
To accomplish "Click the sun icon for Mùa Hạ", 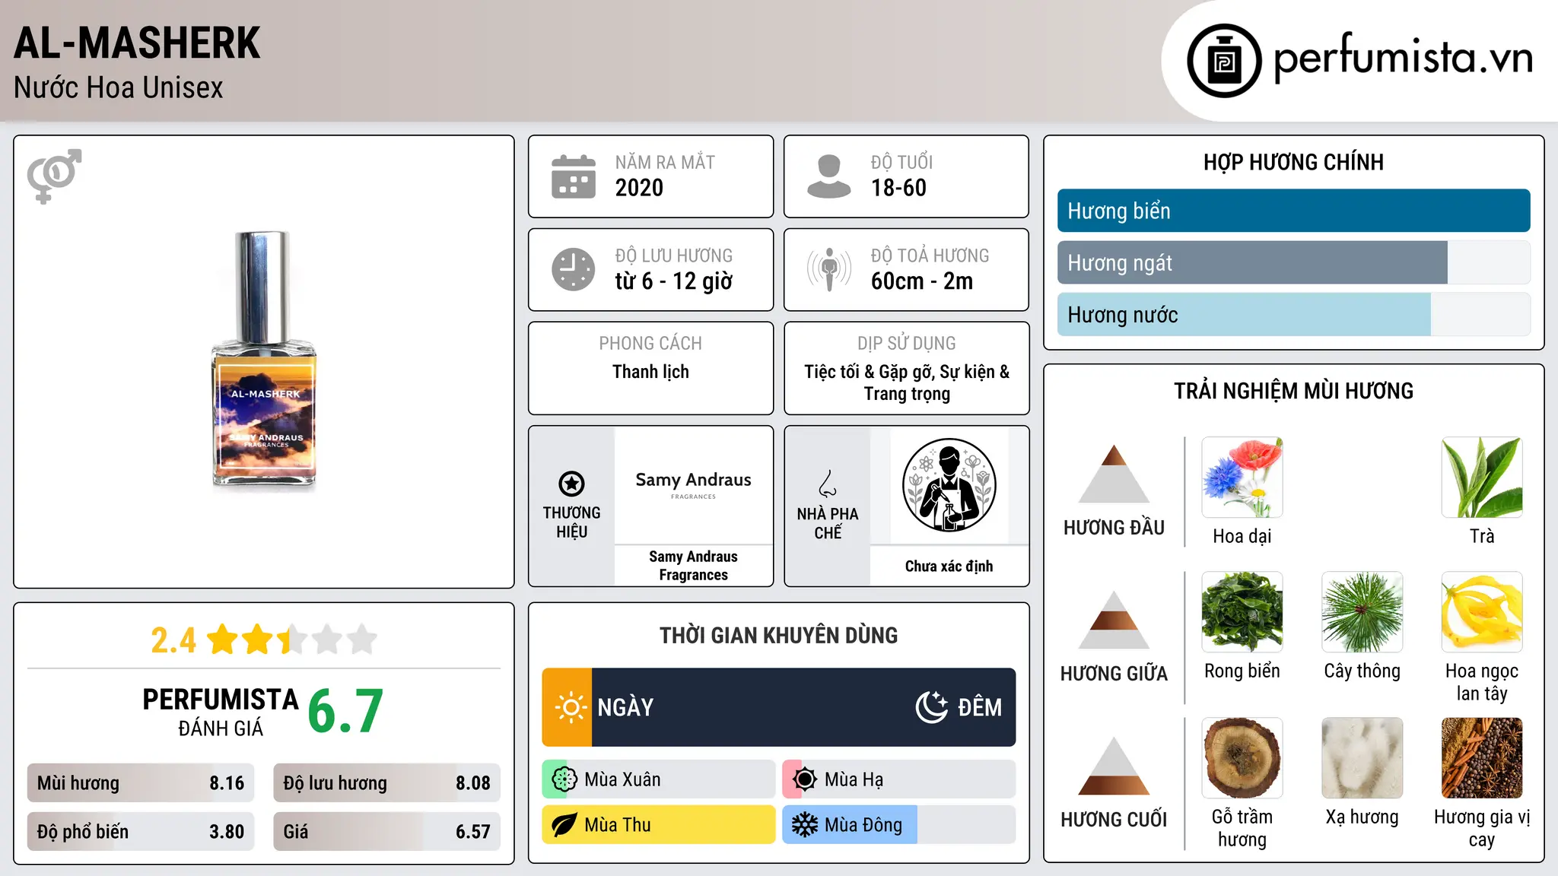I will tap(805, 779).
